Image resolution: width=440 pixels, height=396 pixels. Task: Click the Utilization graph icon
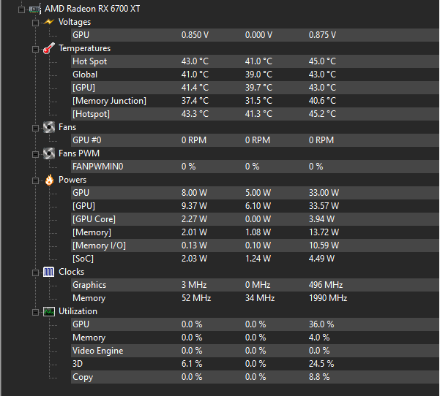(49, 311)
